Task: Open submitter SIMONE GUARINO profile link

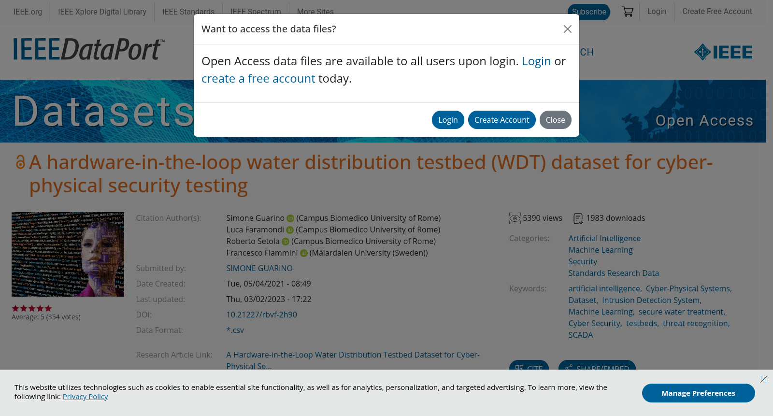Action: (259, 268)
